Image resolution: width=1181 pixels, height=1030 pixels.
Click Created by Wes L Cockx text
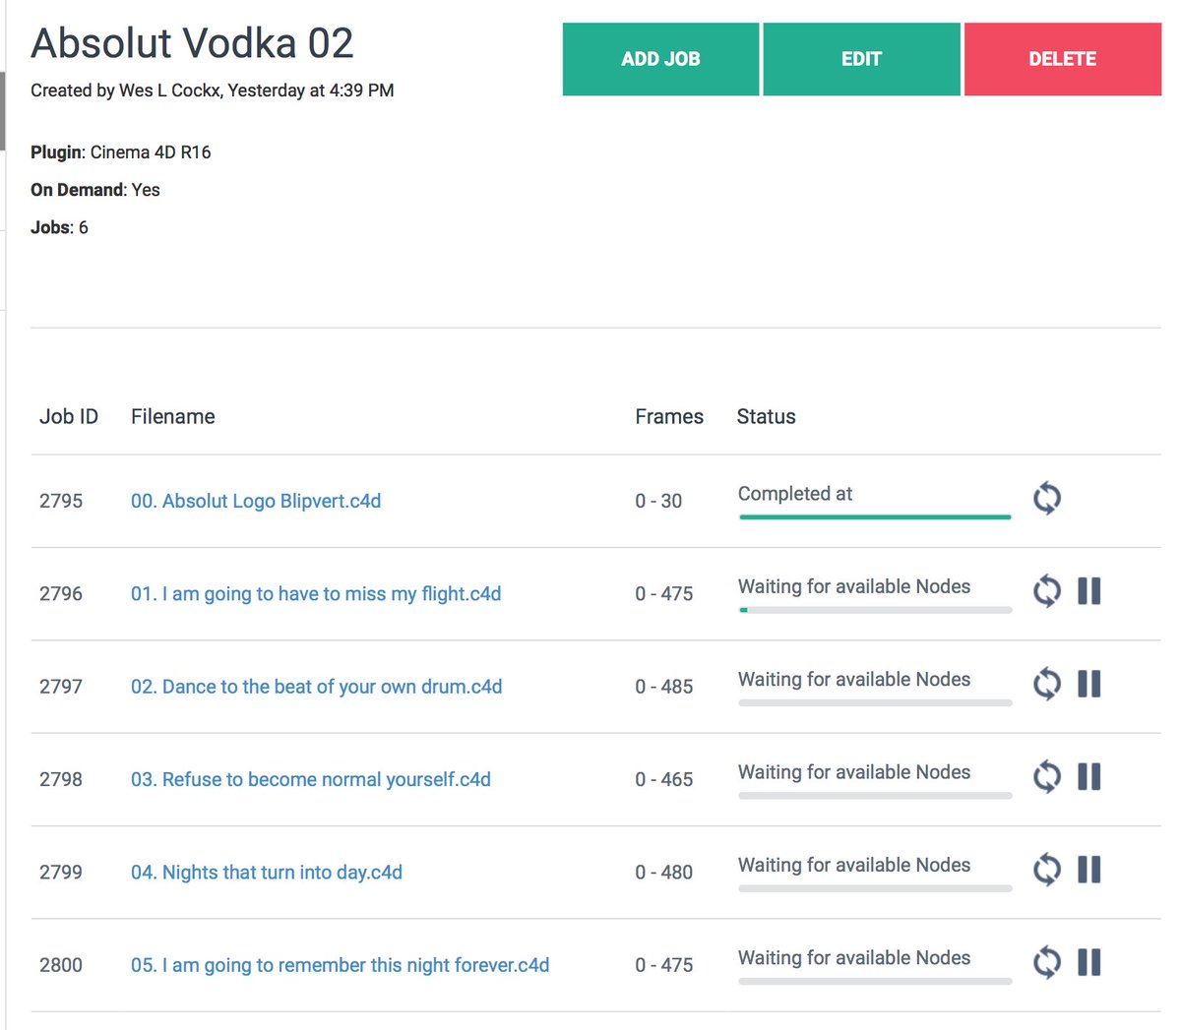(x=213, y=91)
